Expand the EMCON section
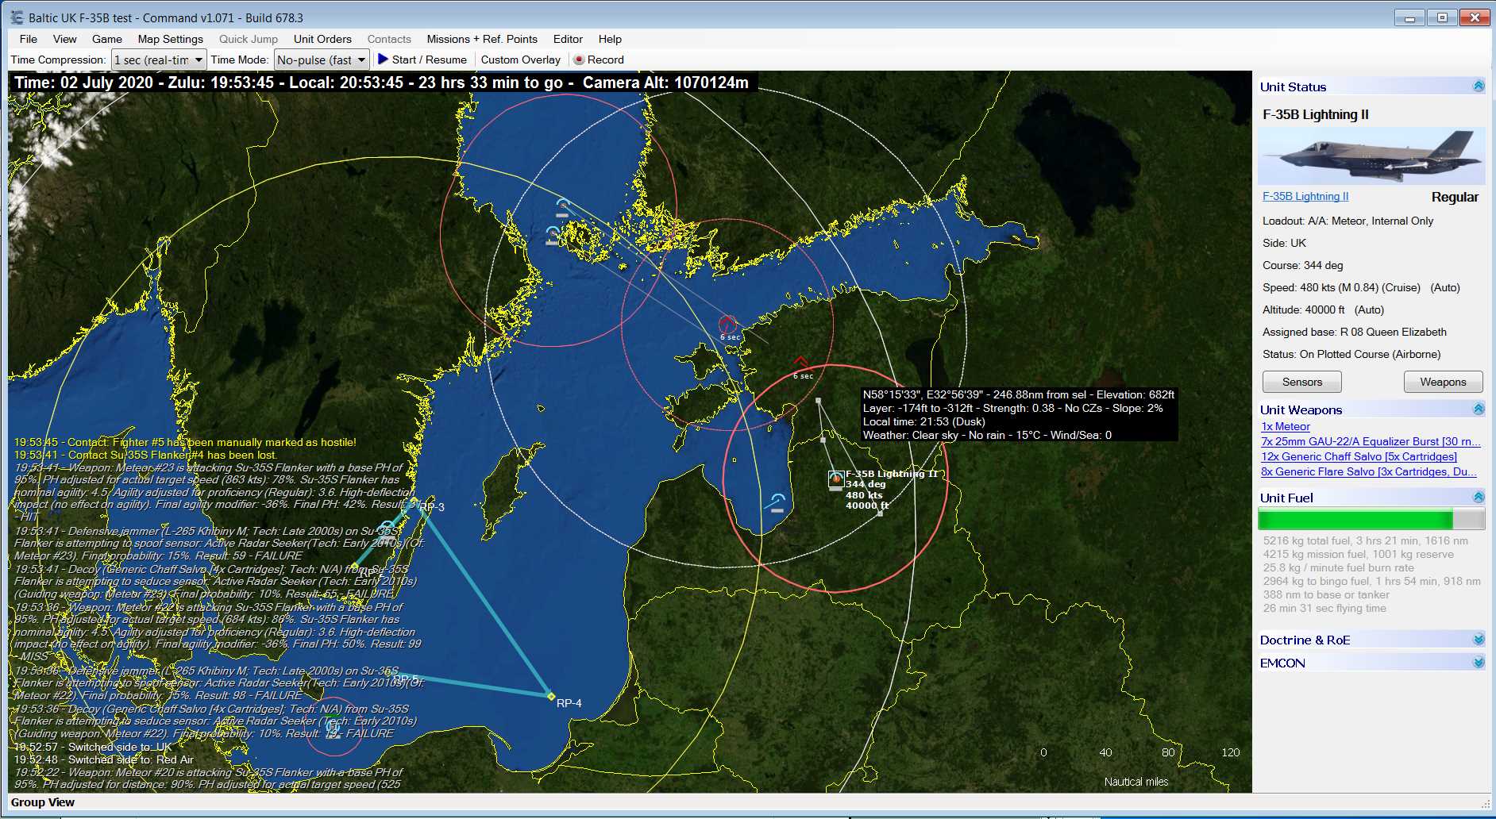Viewport: 1496px width, 819px height. tap(1479, 663)
